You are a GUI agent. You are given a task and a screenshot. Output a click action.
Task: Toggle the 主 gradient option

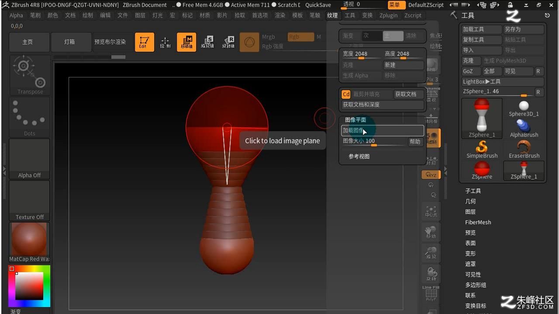click(x=393, y=36)
